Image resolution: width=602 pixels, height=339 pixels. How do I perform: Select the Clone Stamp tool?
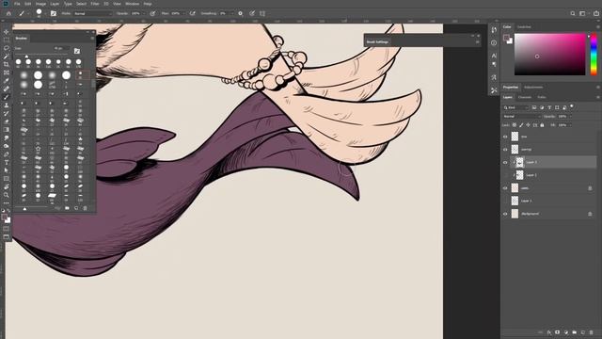(x=7, y=105)
